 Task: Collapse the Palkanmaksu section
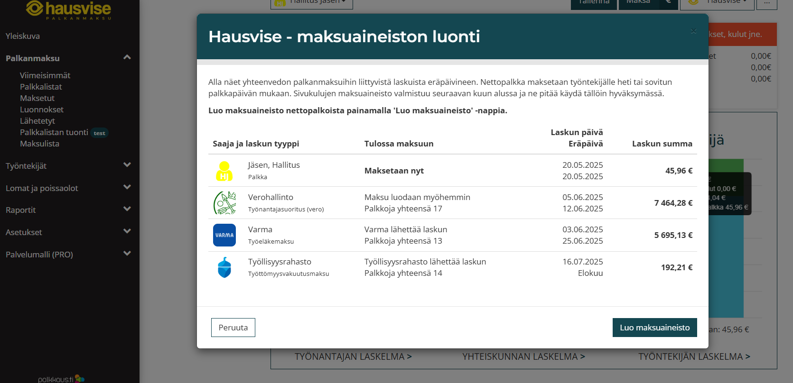(127, 57)
